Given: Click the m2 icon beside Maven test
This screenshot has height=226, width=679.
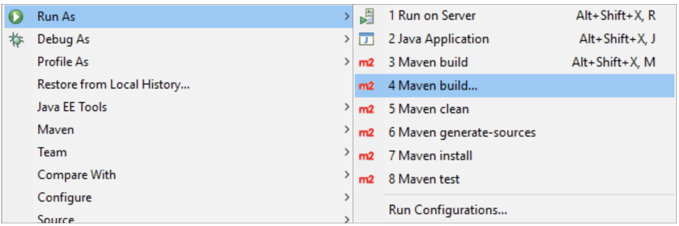Looking at the screenshot, I should click(366, 179).
